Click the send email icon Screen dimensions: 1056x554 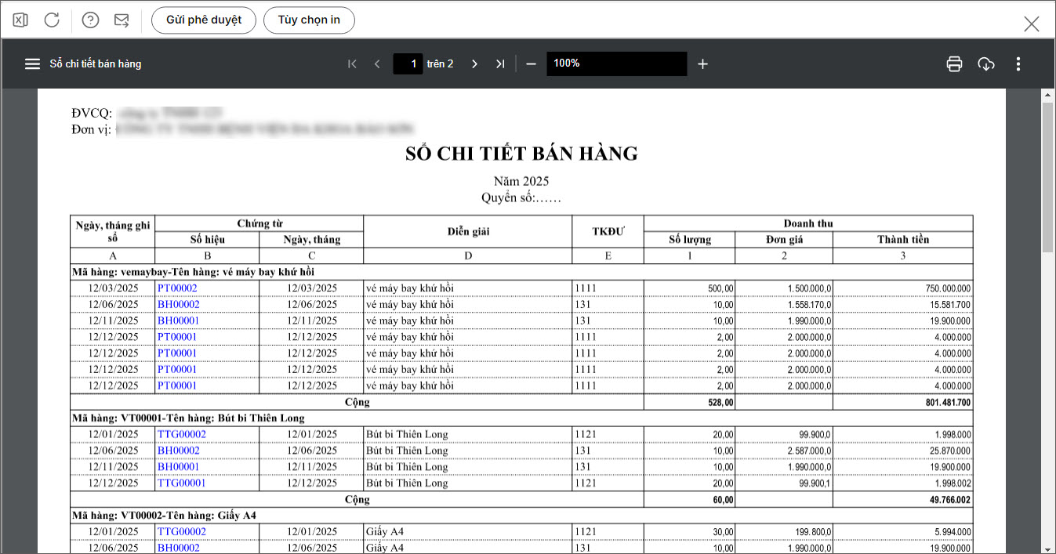[x=122, y=20]
